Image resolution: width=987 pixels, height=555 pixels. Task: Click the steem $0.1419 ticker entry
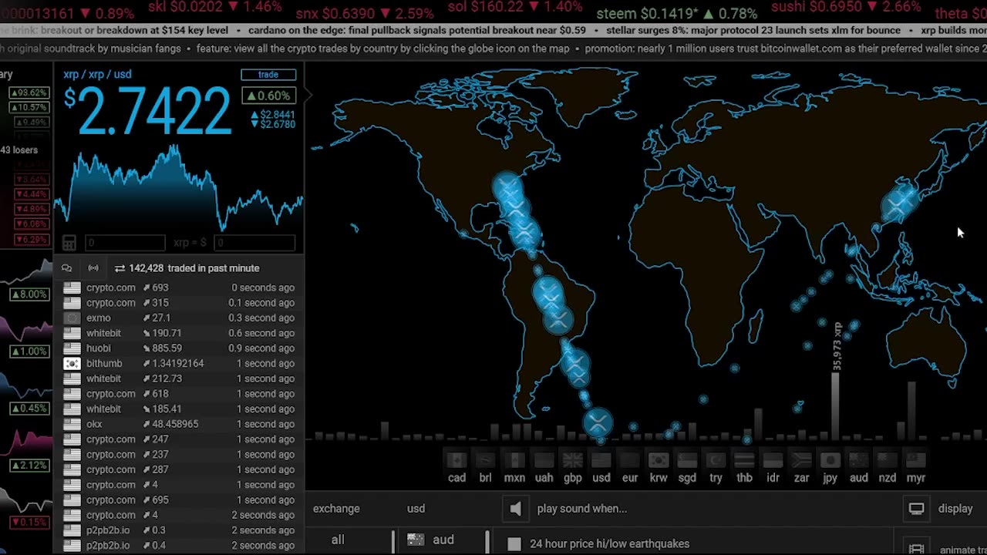click(677, 14)
